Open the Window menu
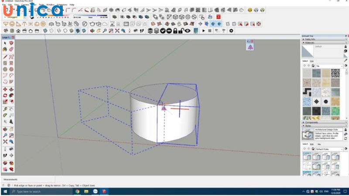 click(50, 5)
